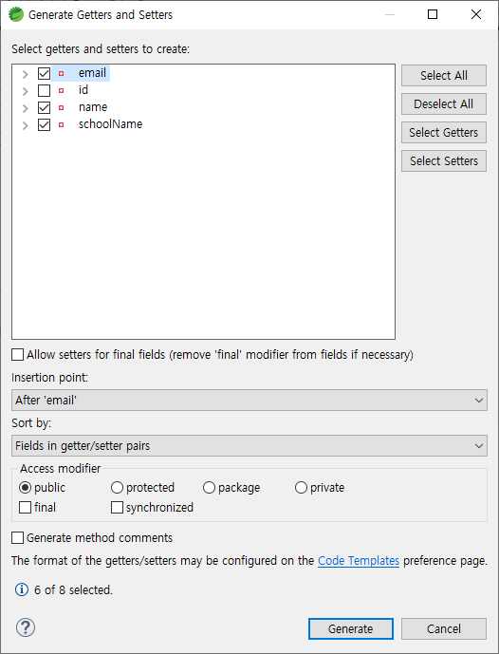Click the Deselect All button

tap(444, 103)
